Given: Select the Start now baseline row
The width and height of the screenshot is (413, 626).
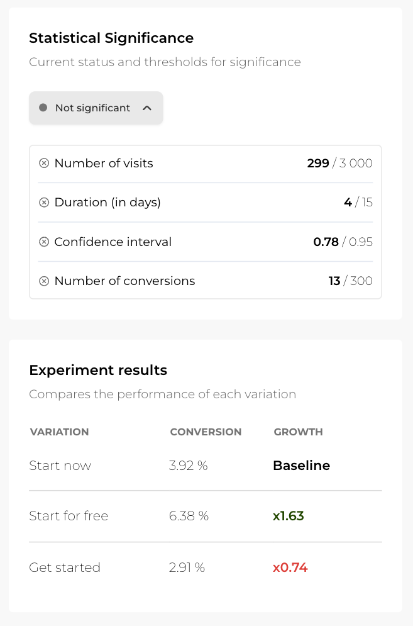Looking at the screenshot, I should (59, 465).
